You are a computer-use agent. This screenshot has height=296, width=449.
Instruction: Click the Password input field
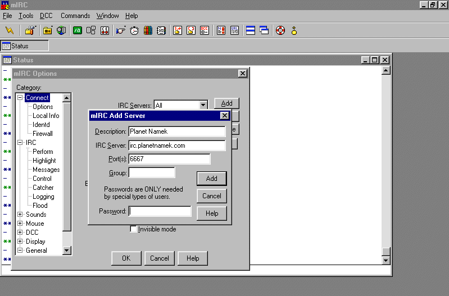[160, 211]
